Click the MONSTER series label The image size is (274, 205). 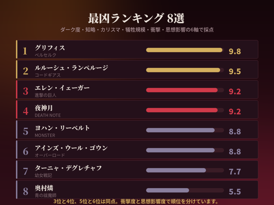tap(45, 135)
